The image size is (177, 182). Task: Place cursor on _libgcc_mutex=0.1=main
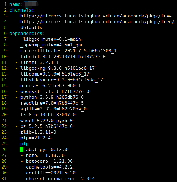pyautogui.click(x=50, y=39)
